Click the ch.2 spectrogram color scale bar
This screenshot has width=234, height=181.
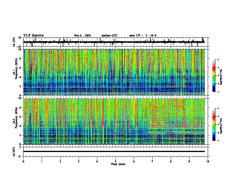tap(214, 125)
